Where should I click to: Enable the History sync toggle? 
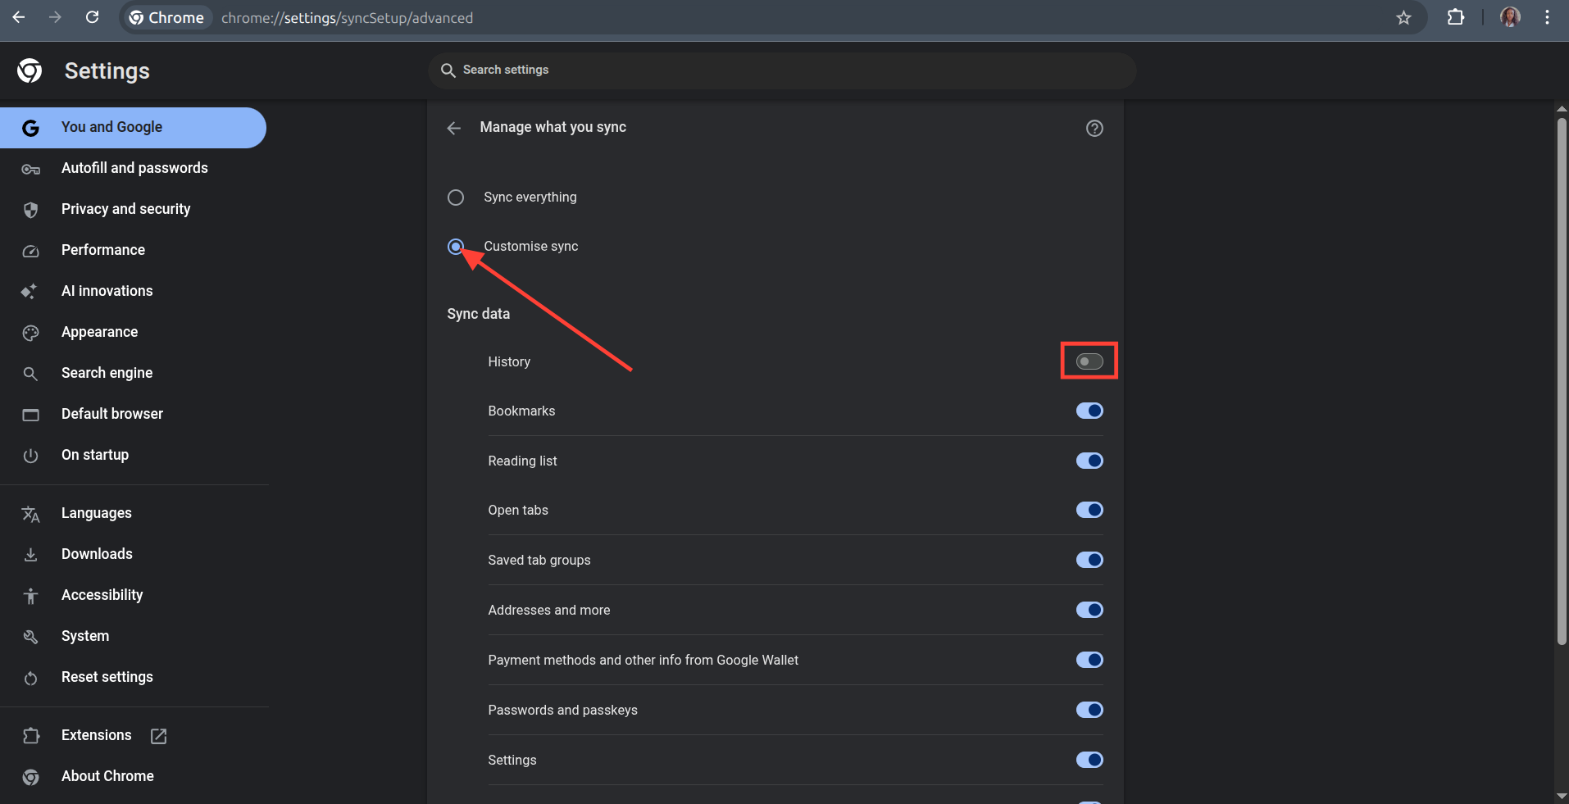click(x=1089, y=361)
